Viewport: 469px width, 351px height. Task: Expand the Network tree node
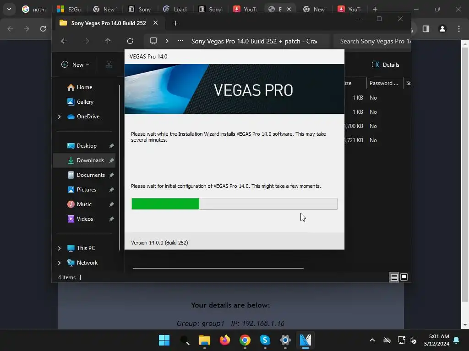coord(59,263)
